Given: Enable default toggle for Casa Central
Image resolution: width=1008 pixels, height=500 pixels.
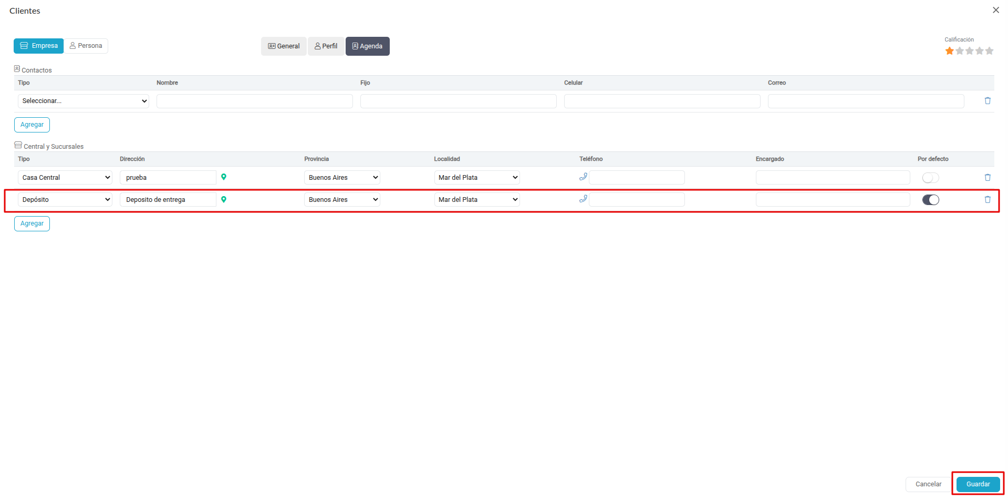Looking at the screenshot, I should 930,178.
